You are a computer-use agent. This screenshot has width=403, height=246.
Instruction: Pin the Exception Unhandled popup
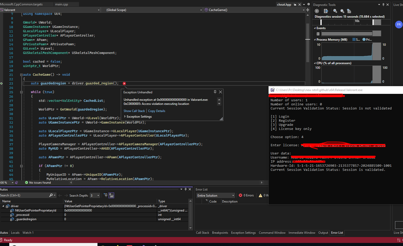pyautogui.click(x=215, y=92)
